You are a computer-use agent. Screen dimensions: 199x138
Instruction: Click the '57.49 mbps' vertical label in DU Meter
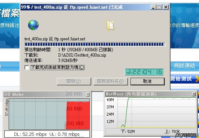click(x=7, y=107)
